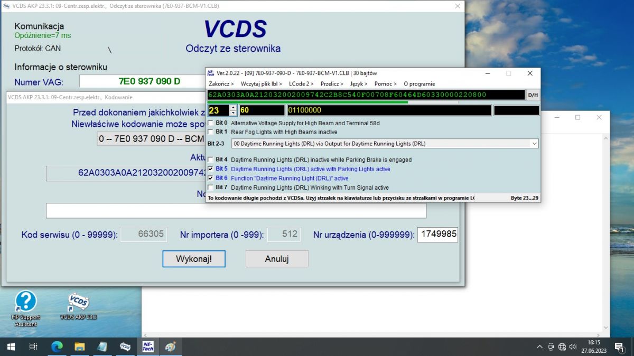Enable Bit 7 DRL Winking with Turn Signal
Screen dimensions: 634x356
211,188
